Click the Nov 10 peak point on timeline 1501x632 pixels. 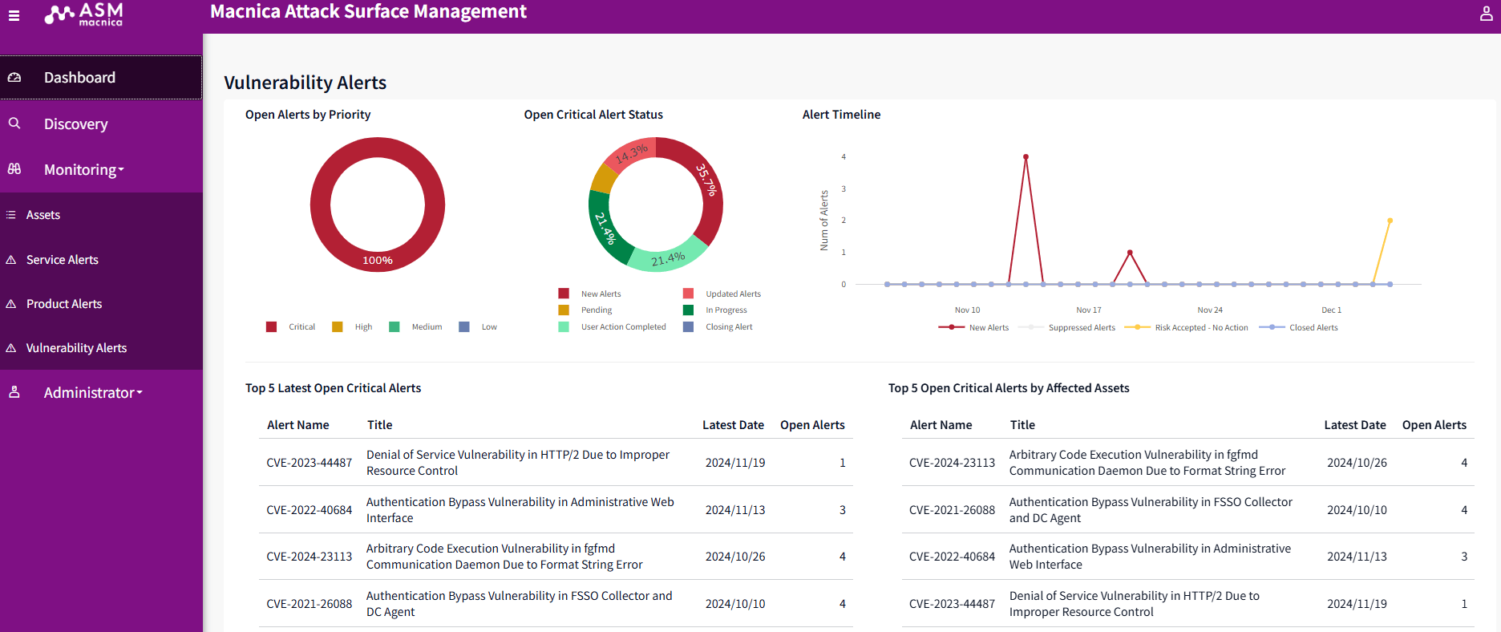coord(1026,157)
